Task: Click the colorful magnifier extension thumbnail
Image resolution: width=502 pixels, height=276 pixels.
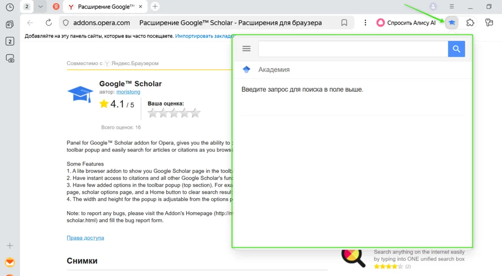Action: click(353, 257)
